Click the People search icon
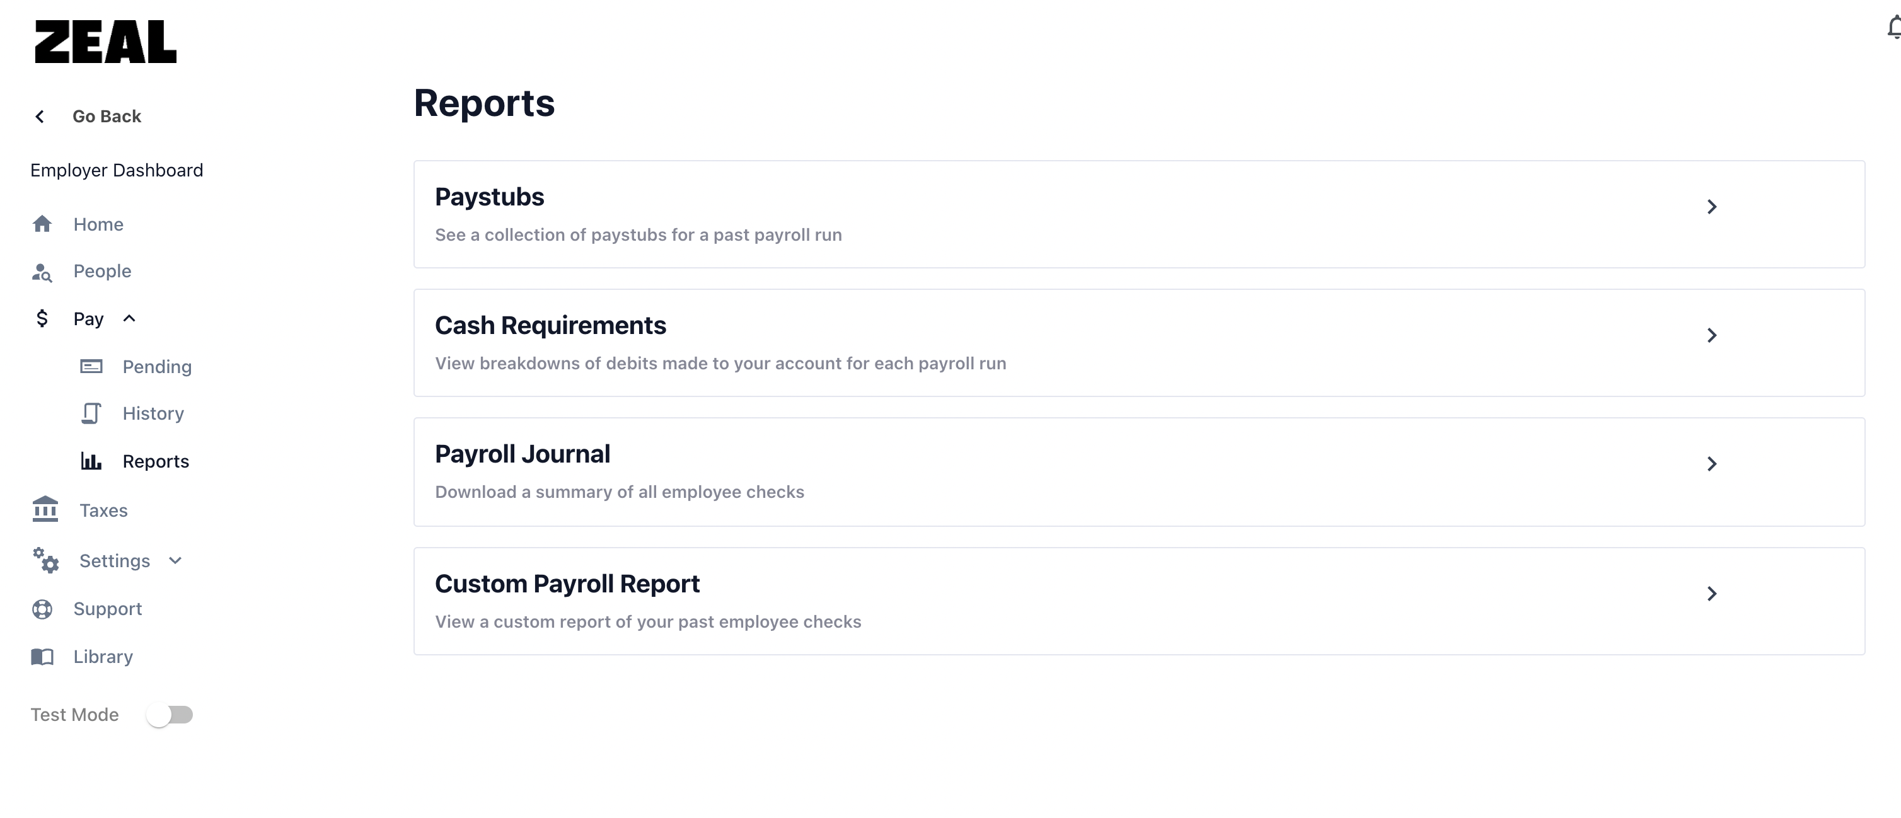This screenshot has width=1901, height=818. (42, 272)
